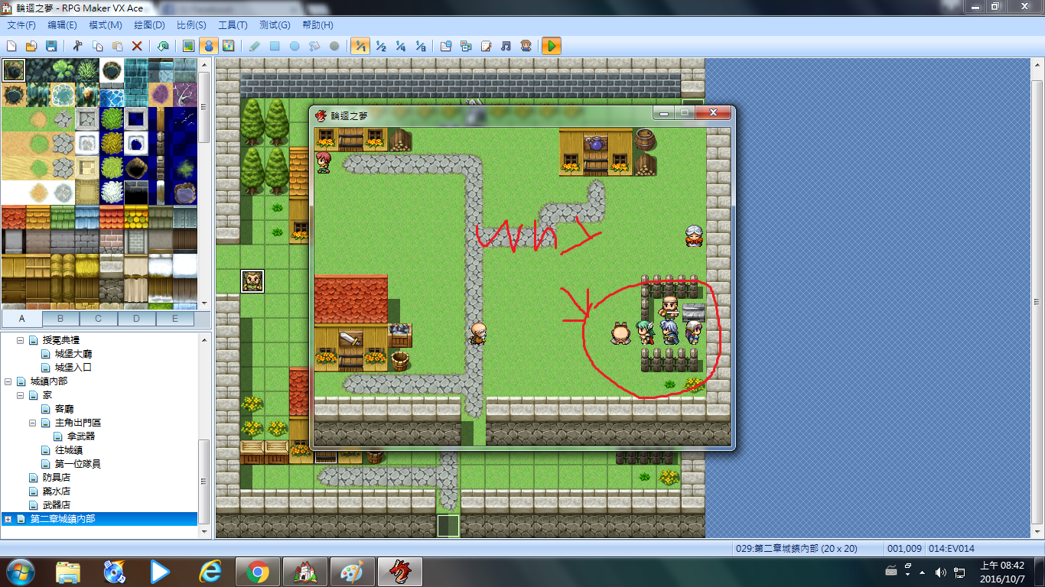Open the Resource Manager icon

tap(466, 46)
